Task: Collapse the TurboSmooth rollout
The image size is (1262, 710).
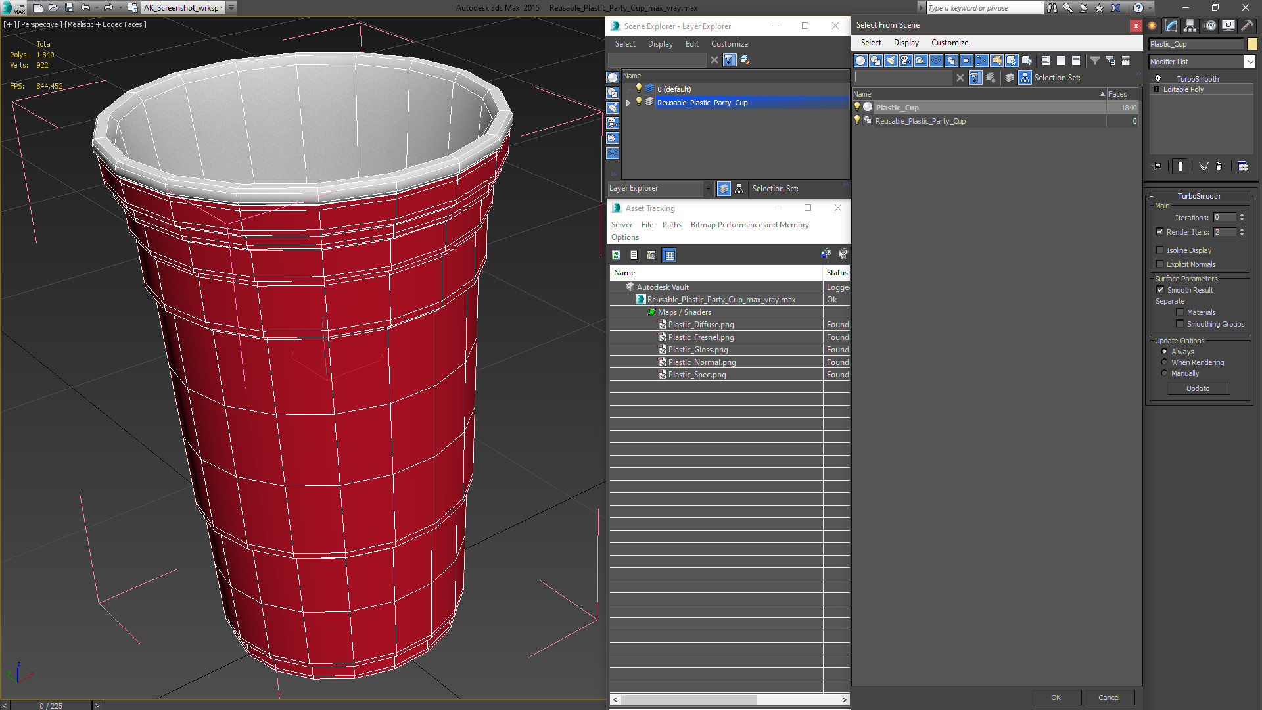Action: 1152,196
